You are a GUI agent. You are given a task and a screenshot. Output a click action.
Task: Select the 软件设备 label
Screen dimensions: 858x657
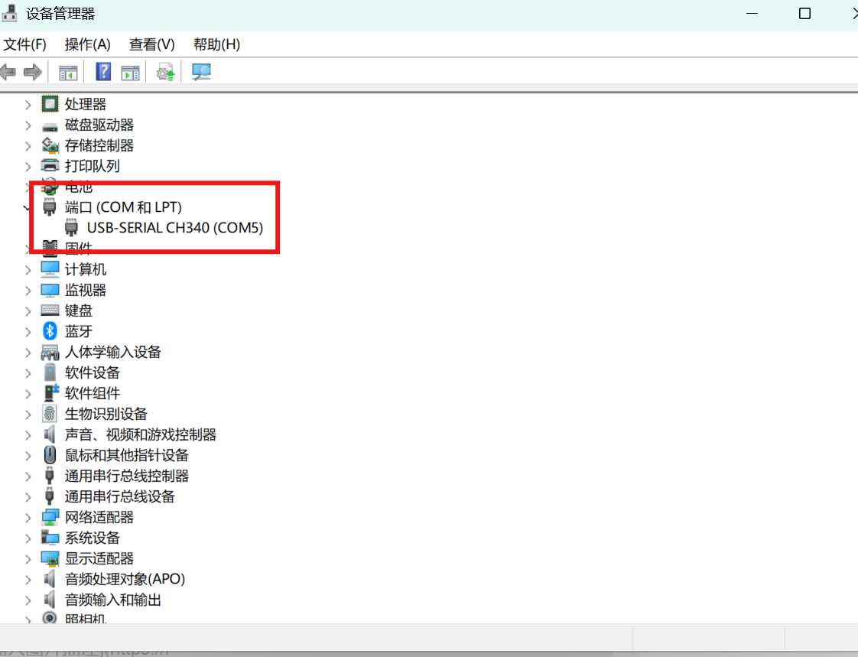(92, 372)
